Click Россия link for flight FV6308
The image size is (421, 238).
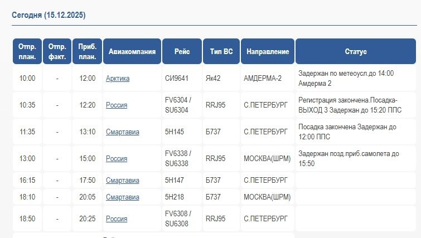(117, 218)
